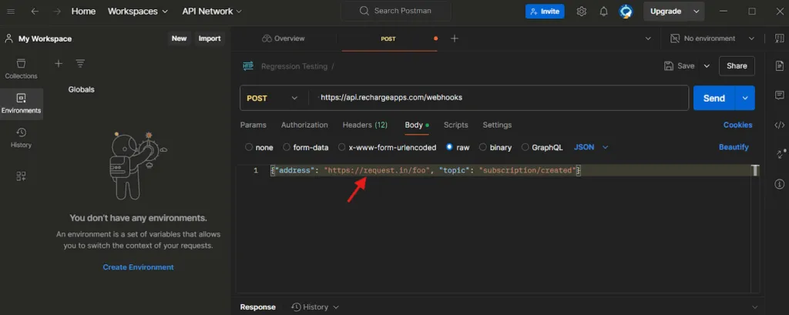Open the API Network dropdown

212,11
